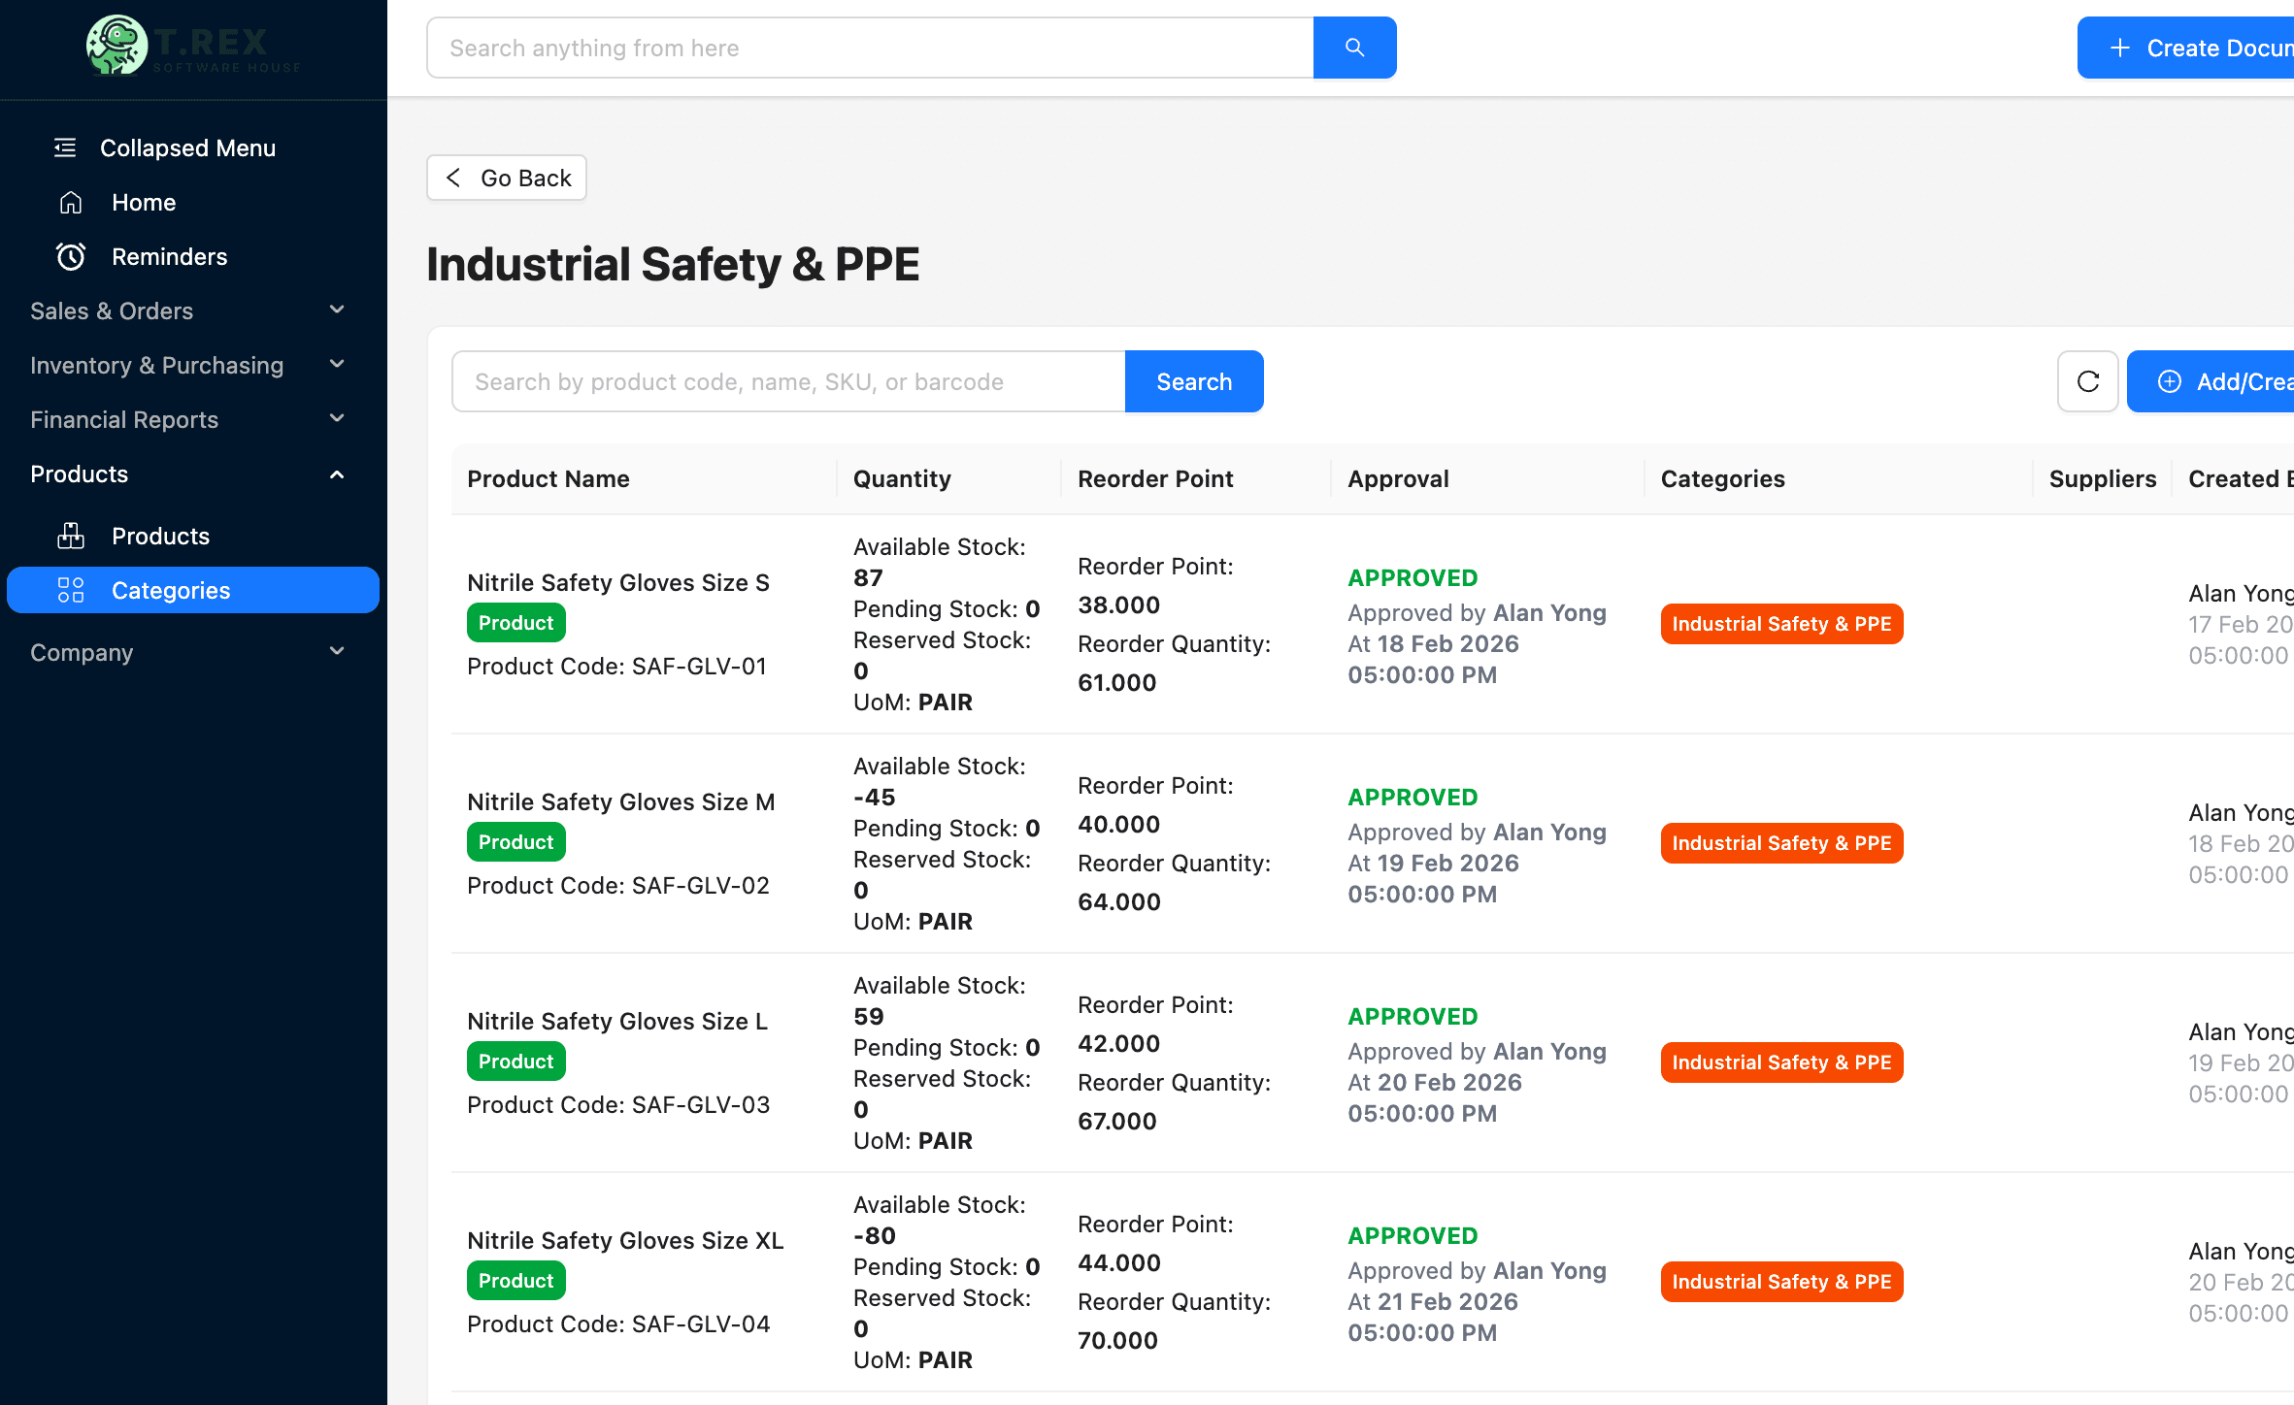Click the Categories grid icon

(x=71, y=590)
